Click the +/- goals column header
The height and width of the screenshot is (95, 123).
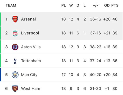pyautogui.click(x=95, y=5)
